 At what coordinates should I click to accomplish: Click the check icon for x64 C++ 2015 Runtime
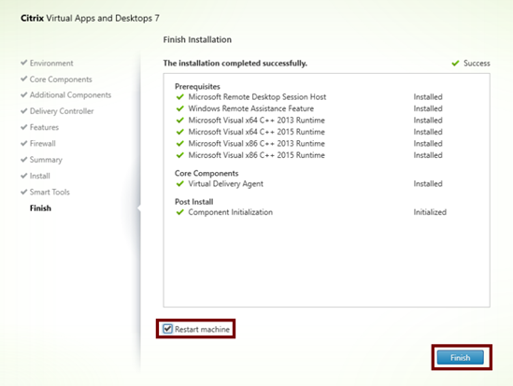coord(180,132)
